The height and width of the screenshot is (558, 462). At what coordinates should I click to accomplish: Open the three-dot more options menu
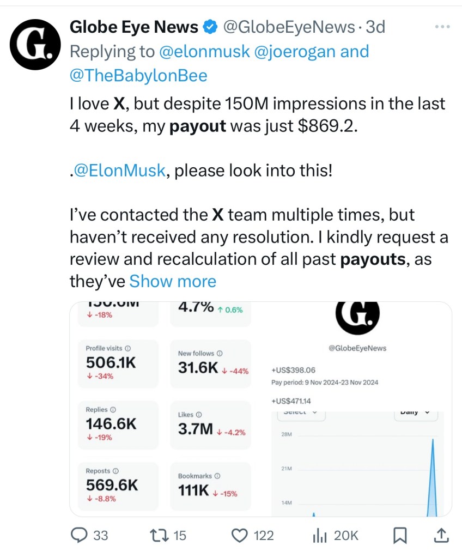pyautogui.click(x=442, y=26)
